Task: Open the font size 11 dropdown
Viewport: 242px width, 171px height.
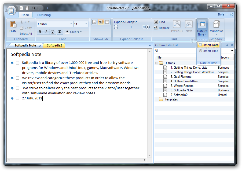Action: coord(86,24)
